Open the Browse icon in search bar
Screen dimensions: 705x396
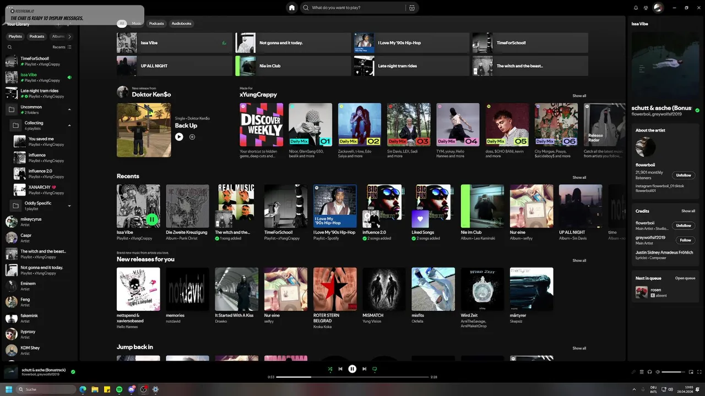tap(411, 8)
